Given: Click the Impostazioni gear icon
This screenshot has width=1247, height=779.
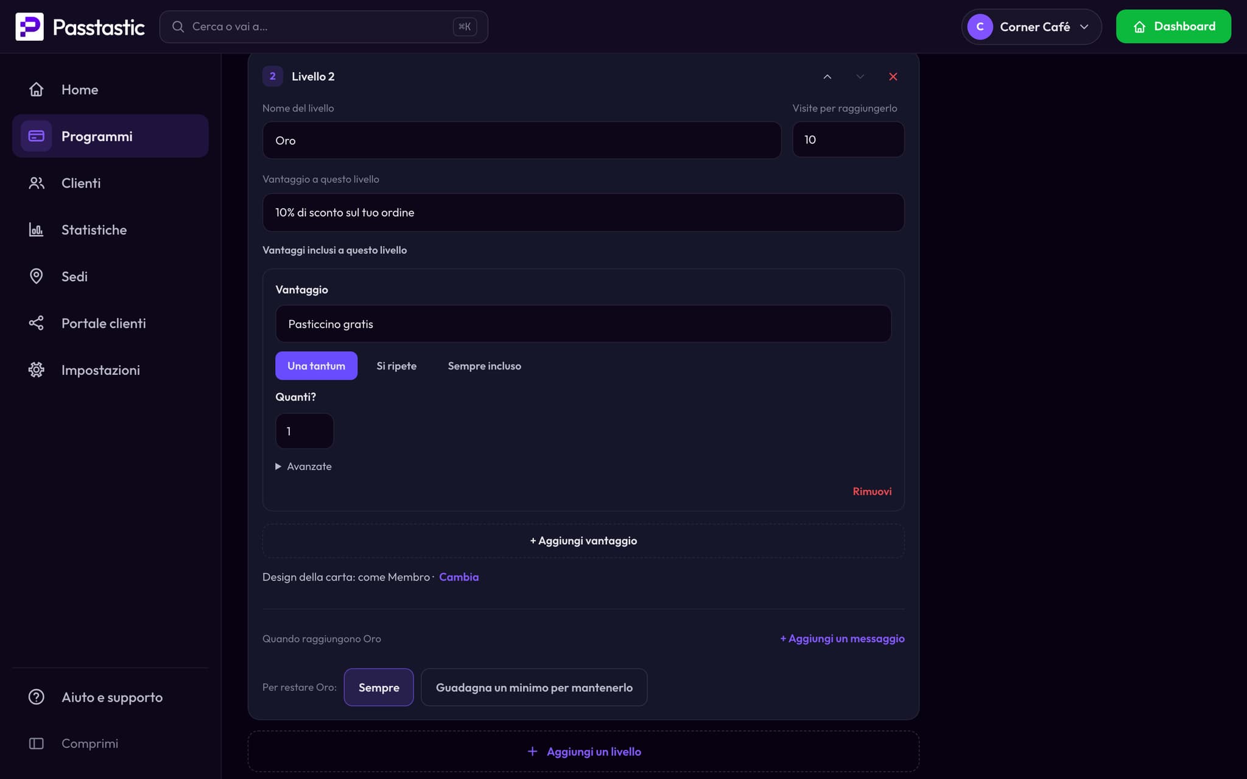Looking at the screenshot, I should click(x=37, y=370).
